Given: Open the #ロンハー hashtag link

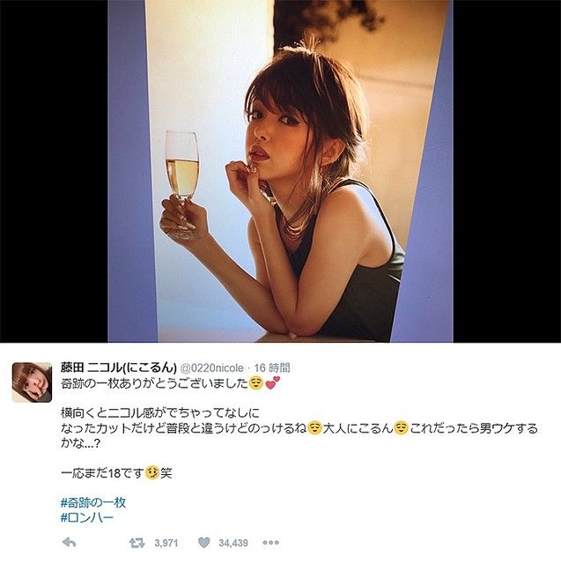Looking at the screenshot, I should 87,517.
